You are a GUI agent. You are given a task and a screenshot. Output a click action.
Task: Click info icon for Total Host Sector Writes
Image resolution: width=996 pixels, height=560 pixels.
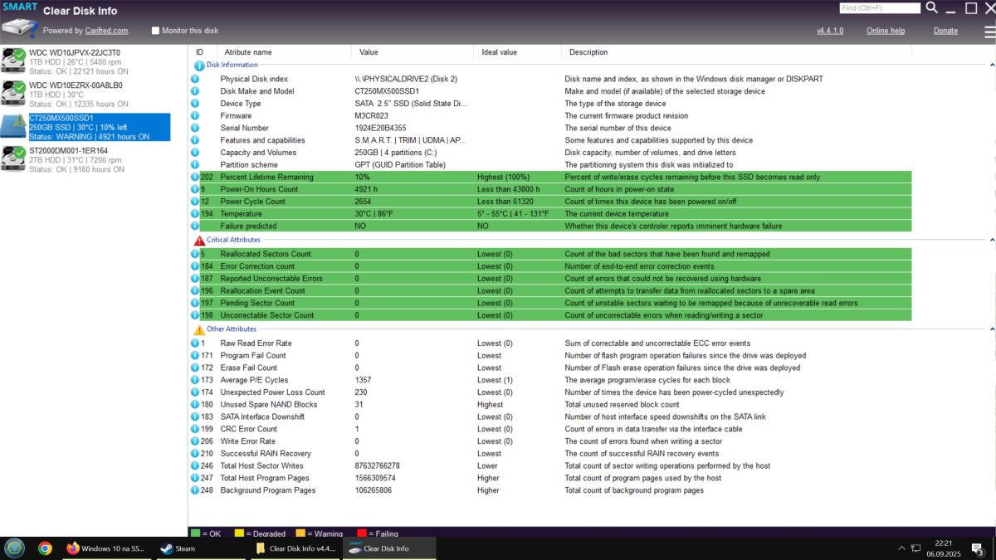tap(195, 465)
